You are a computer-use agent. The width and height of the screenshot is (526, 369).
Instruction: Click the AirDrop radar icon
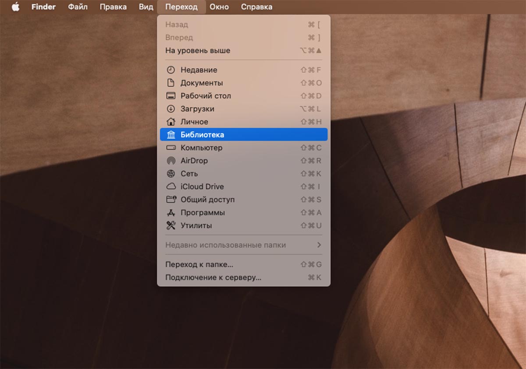coord(171,161)
